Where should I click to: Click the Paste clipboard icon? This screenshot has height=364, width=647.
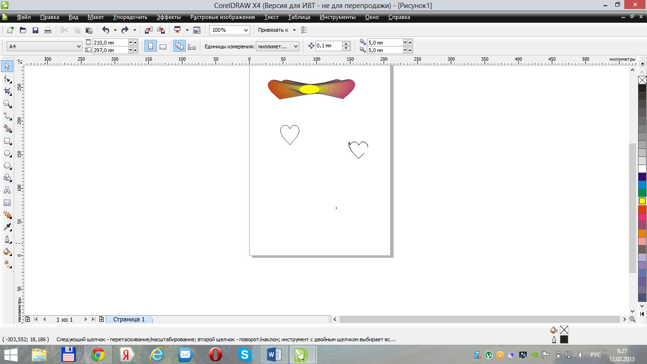tap(89, 30)
